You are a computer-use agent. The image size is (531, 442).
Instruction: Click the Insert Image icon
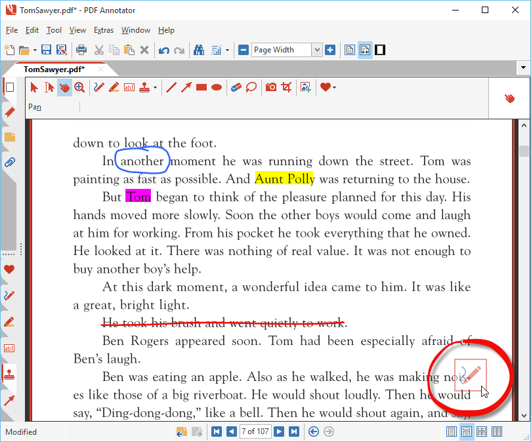coord(306,88)
